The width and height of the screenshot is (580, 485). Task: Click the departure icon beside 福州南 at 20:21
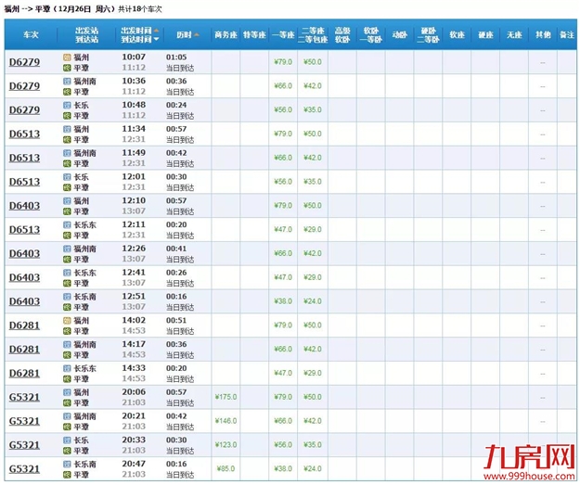[67, 416]
